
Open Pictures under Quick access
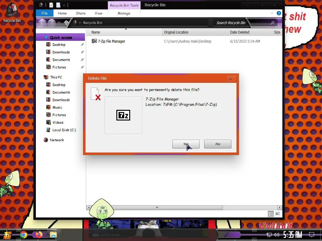59,67
